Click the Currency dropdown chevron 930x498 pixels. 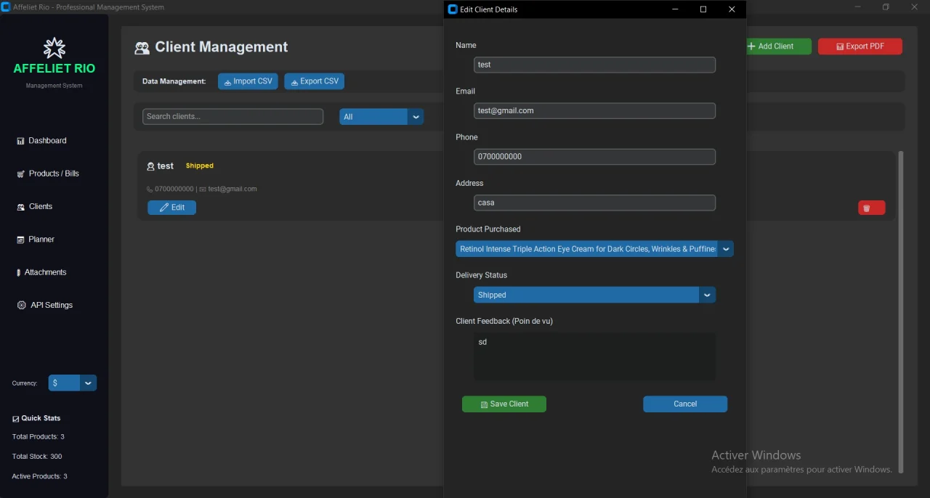88,383
